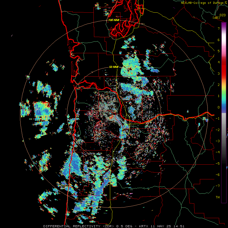Click the "5" value on the scale
The image size is (228, 228).
pos(219,51)
